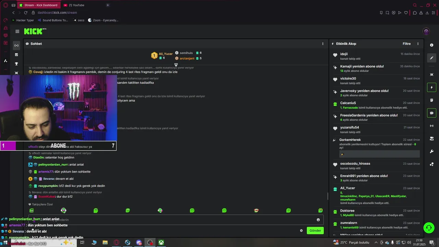Open the weather widget showing 25°C Parçalı bulutlu
The width and height of the screenshot is (439, 247).
pyautogui.click(x=351, y=243)
